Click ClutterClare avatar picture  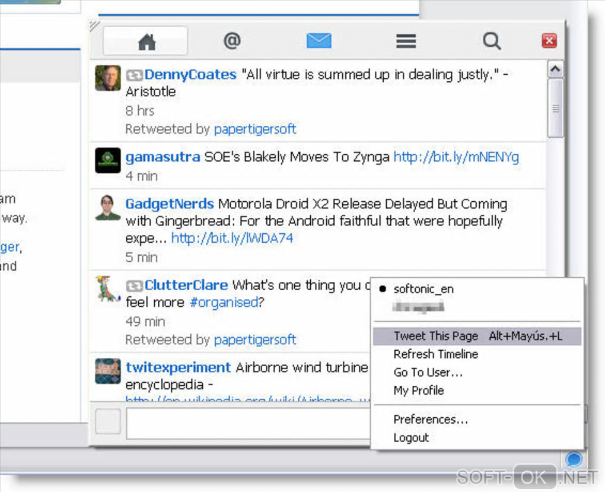click(x=107, y=289)
